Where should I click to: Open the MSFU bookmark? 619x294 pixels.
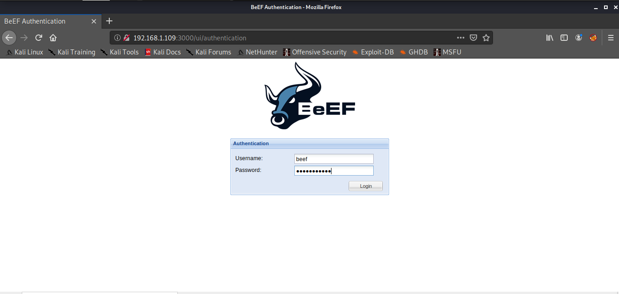click(447, 52)
